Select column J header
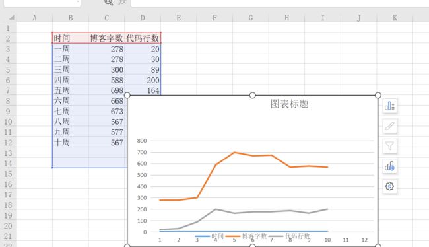Screen dimensions: 429x247 click(358, 18)
